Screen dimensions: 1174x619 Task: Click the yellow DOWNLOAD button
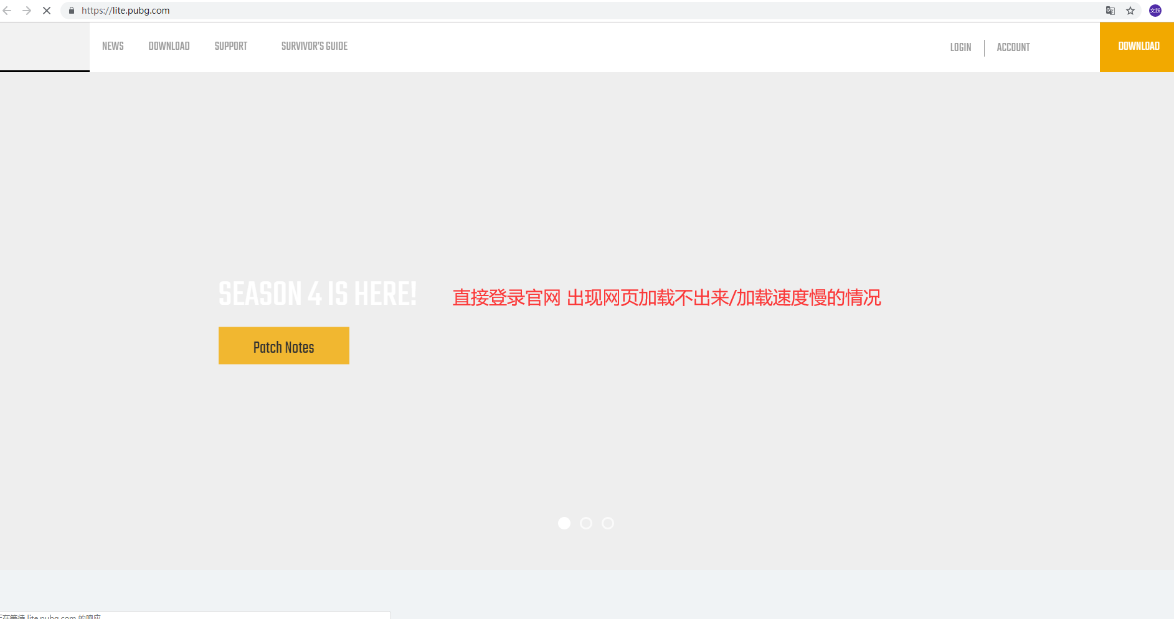click(x=1138, y=46)
